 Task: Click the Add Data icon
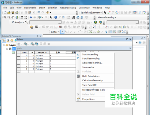(48, 12)
